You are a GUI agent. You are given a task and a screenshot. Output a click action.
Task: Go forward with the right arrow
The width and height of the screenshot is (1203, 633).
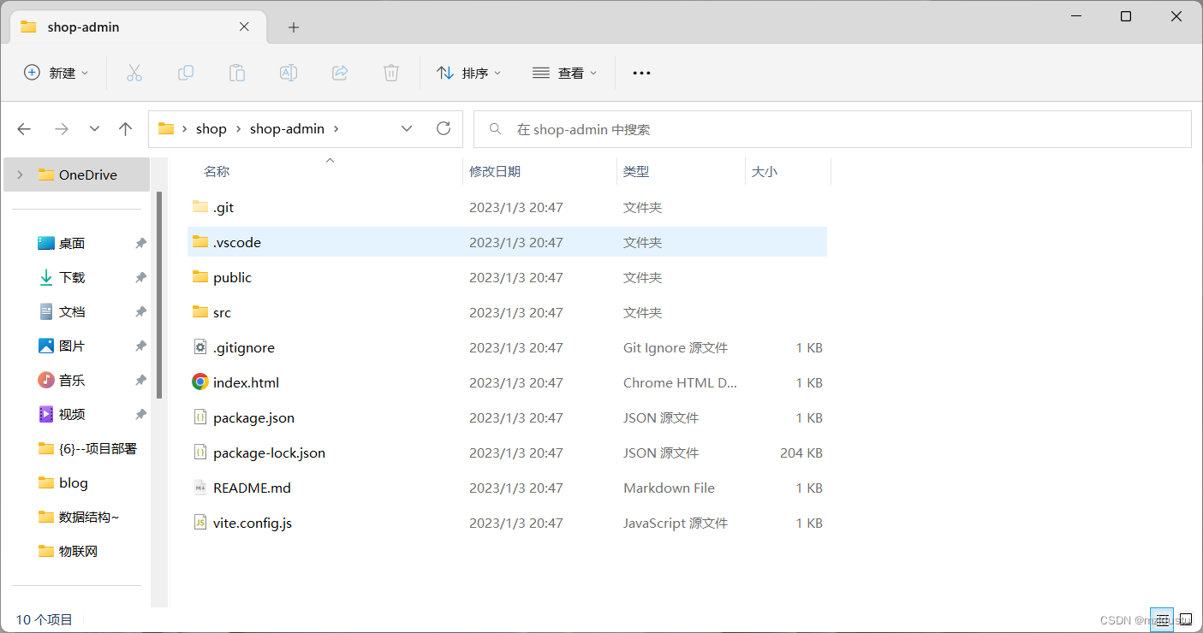click(61, 128)
